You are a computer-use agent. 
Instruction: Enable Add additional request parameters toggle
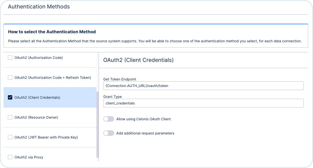coord(109,133)
